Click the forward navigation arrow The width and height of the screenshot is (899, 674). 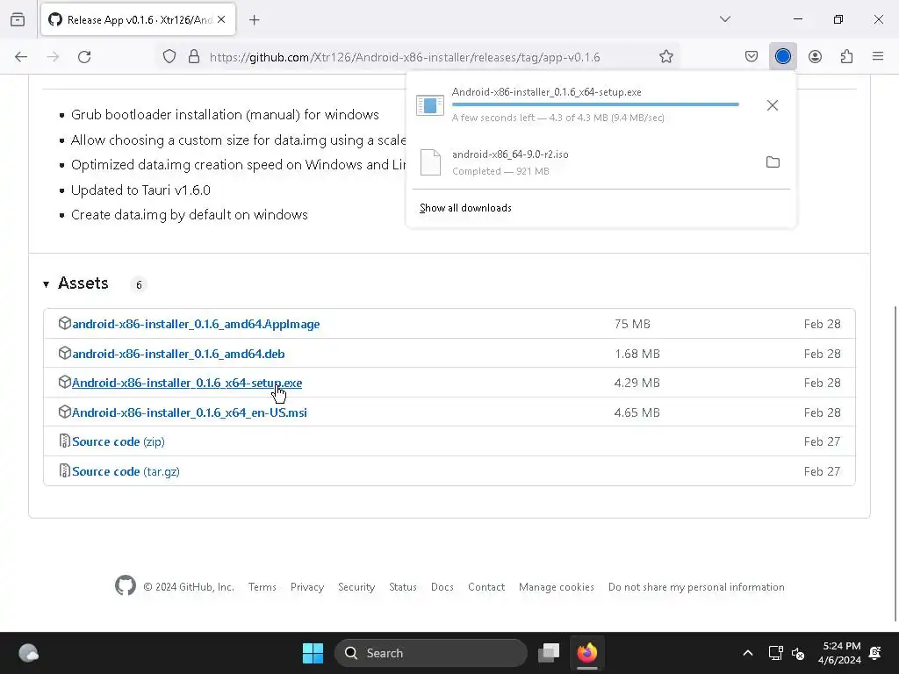(x=53, y=57)
